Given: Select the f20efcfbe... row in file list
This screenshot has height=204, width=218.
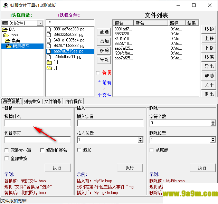Looking at the screenshot, I should [156, 53].
